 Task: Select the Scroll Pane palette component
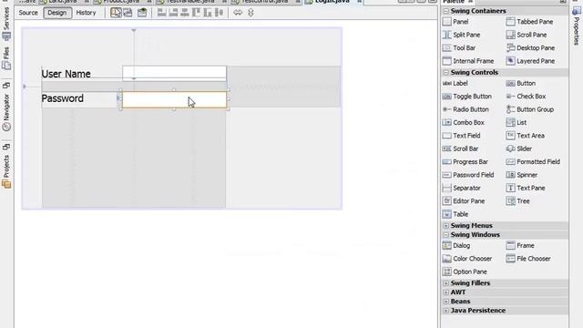point(527,35)
